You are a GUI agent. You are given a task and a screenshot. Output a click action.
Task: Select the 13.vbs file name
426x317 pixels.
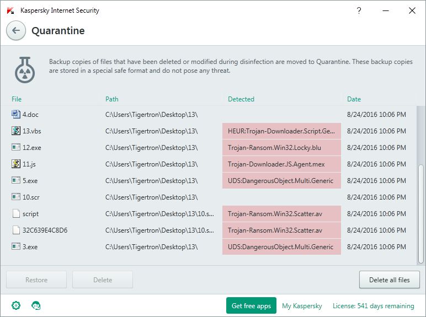(32, 131)
